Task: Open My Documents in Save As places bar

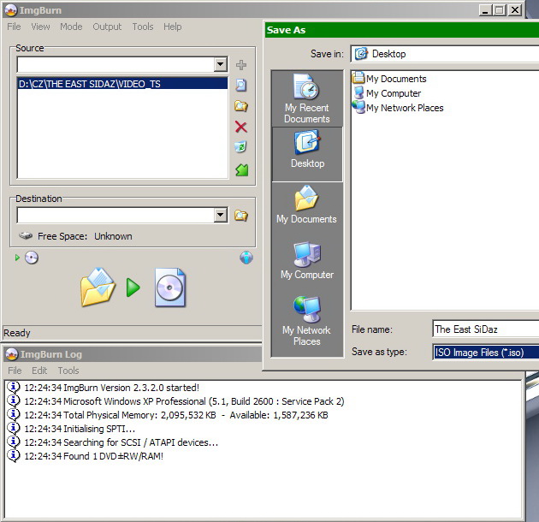Action: pyautogui.click(x=306, y=205)
